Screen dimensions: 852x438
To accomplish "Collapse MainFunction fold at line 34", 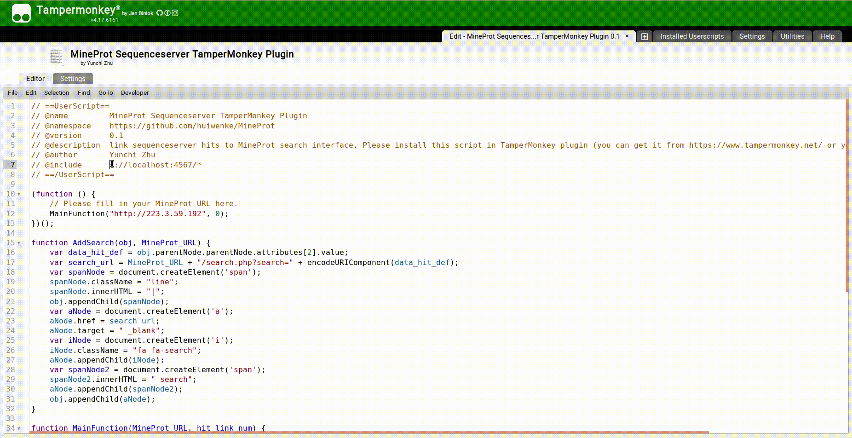I will click(x=19, y=428).
